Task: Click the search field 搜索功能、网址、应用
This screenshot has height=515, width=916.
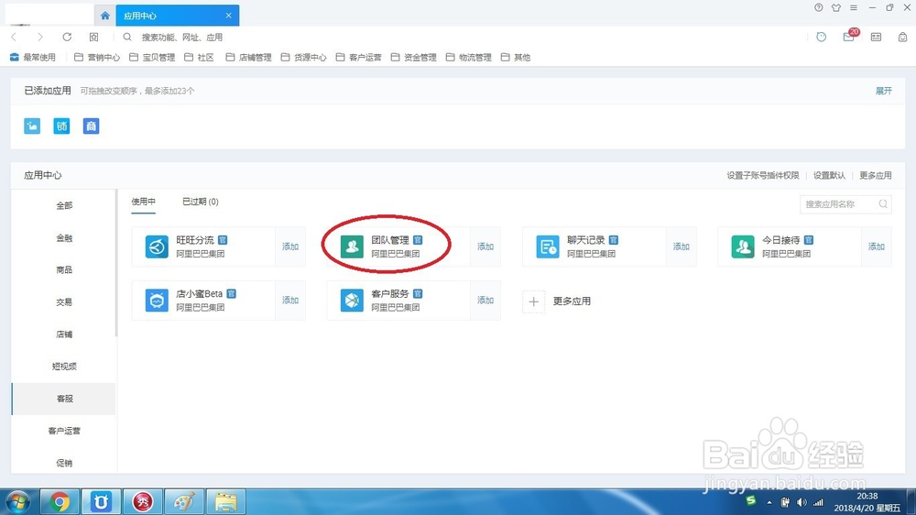Action: click(x=181, y=38)
